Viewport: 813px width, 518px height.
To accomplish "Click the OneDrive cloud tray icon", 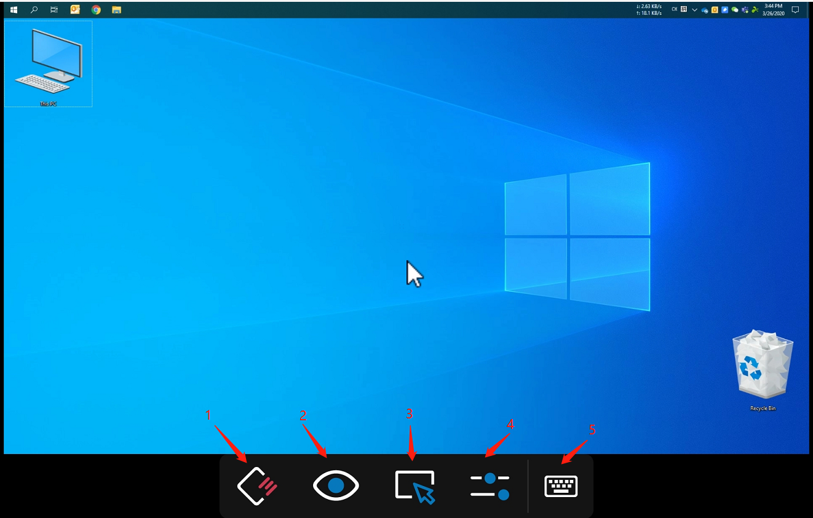I will point(705,10).
